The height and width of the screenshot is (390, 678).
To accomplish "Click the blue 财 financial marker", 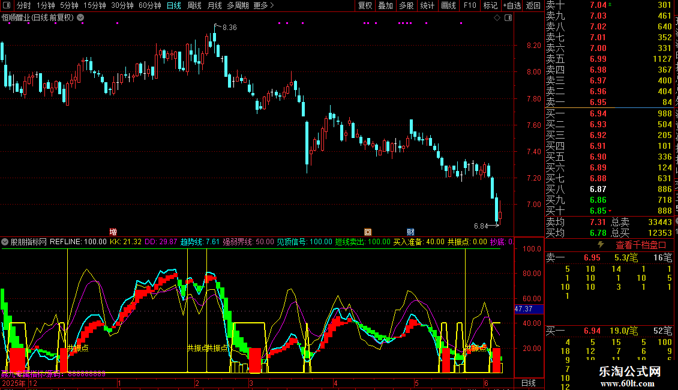I will point(410,232).
